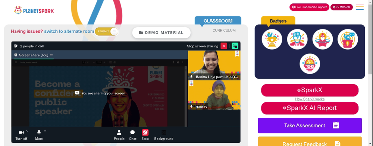Open Screen share three-dots menu

51,55
